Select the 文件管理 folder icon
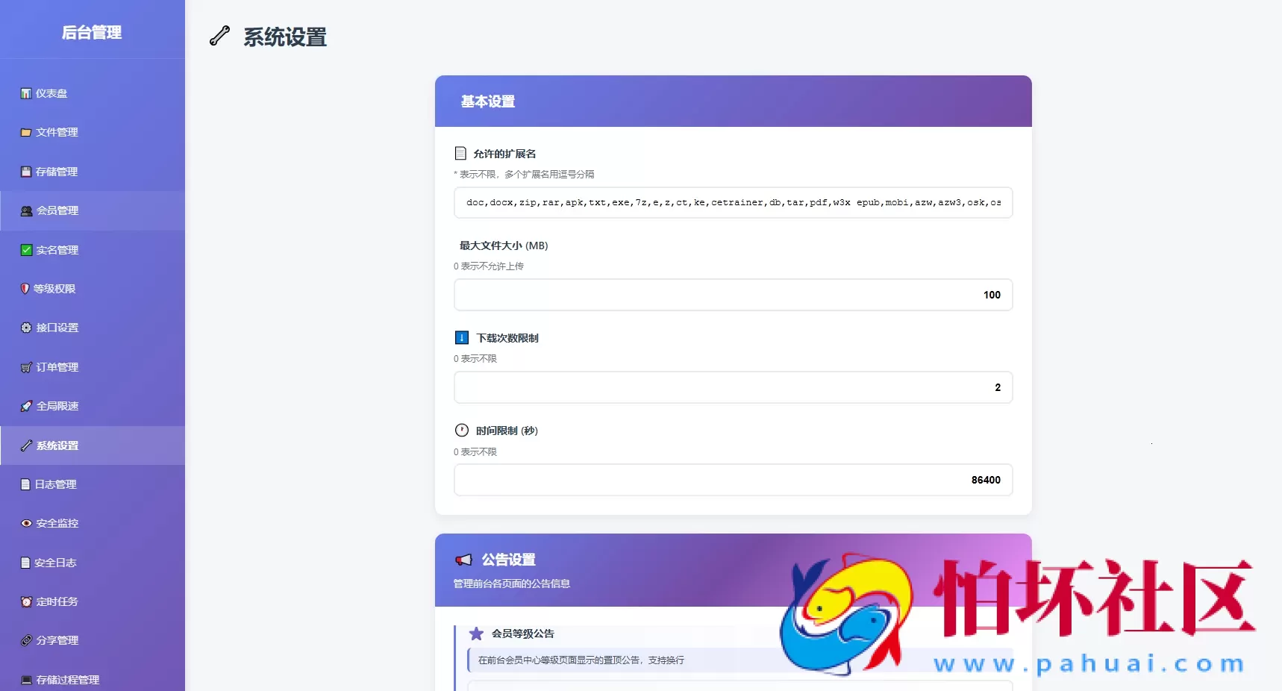The height and width of the screenshot is (691, 1282). [25, 132]
